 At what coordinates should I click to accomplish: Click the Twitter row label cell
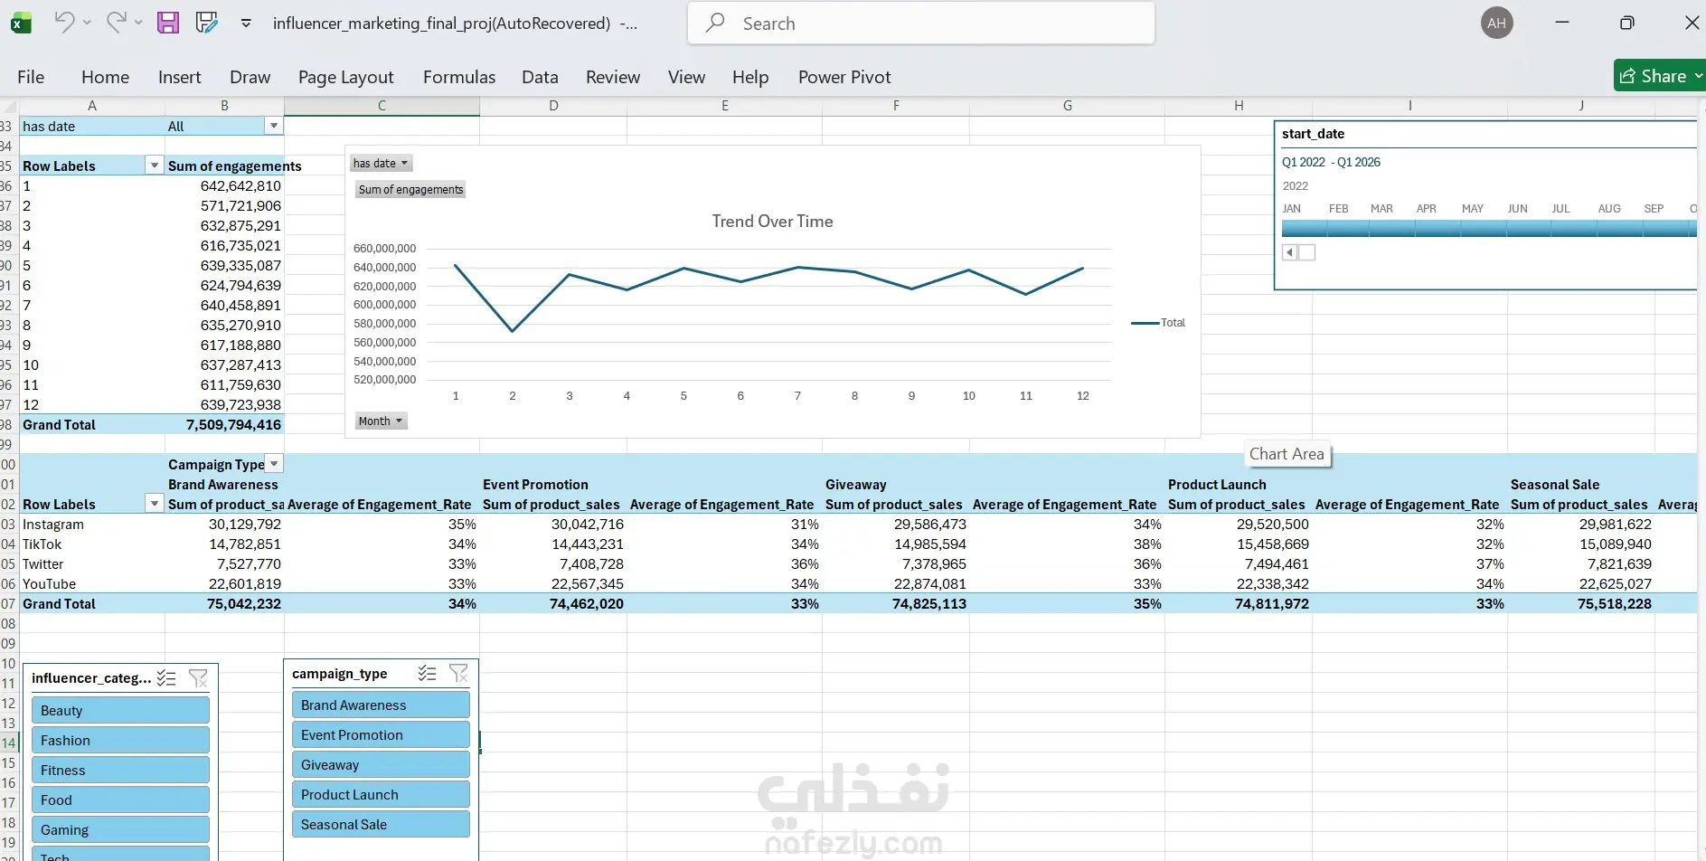tap(92, 564)
